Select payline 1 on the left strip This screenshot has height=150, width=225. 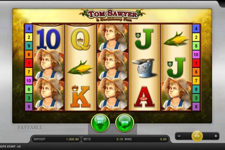[29, 63]
